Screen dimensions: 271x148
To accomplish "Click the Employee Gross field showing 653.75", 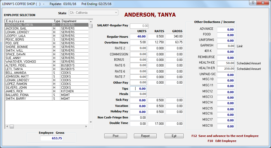I will (52, 138).
